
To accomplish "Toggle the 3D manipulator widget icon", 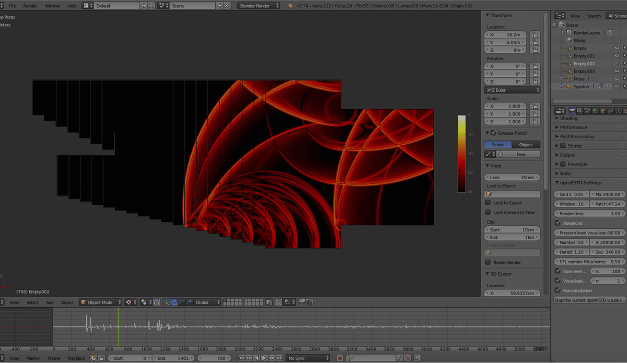I will (x=166, y=302).
